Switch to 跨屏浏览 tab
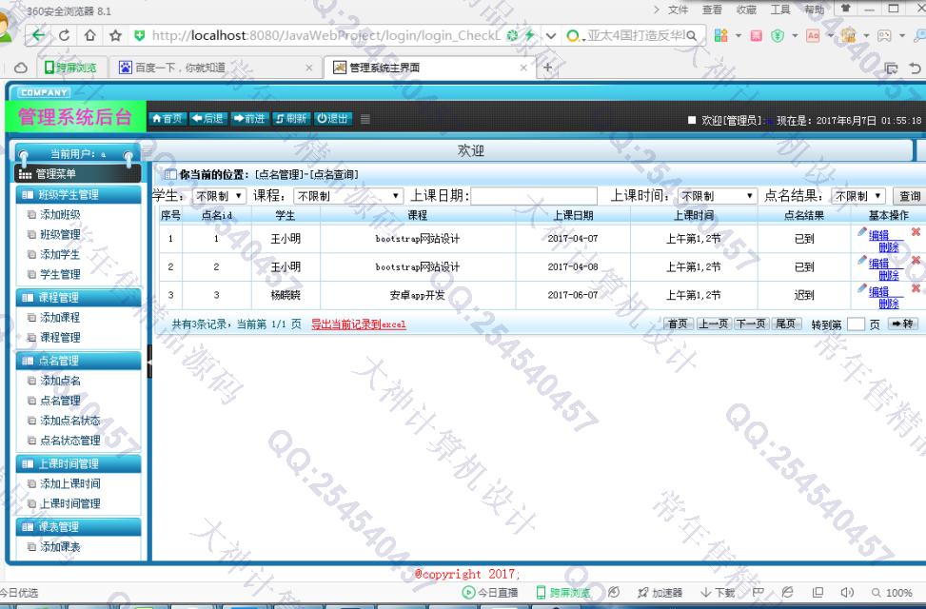Screen dimensions: 926x609 click(x=70, y=68)
